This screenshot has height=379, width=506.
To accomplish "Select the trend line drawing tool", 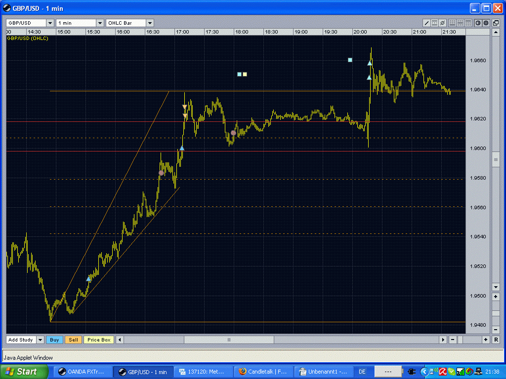I will point(427,23).
